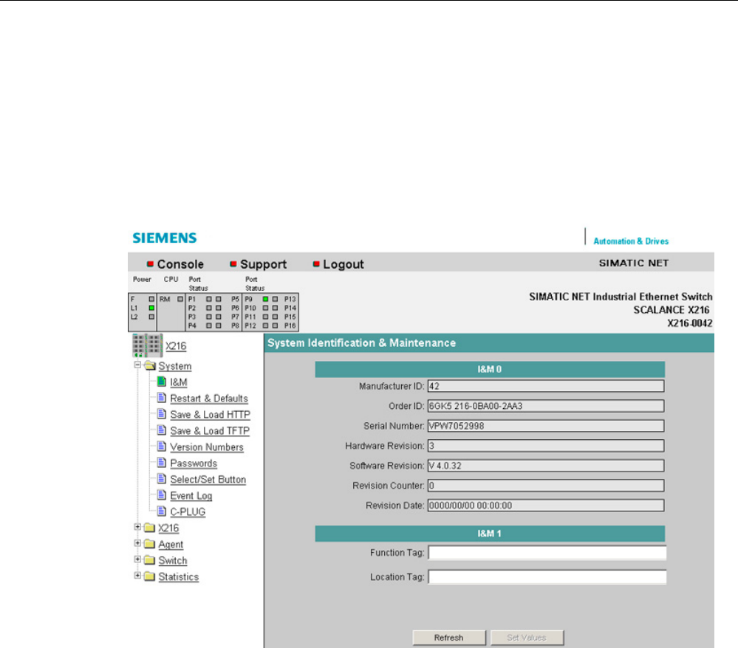
Task: Click into the Function Tag field
Action: point(547,553)
